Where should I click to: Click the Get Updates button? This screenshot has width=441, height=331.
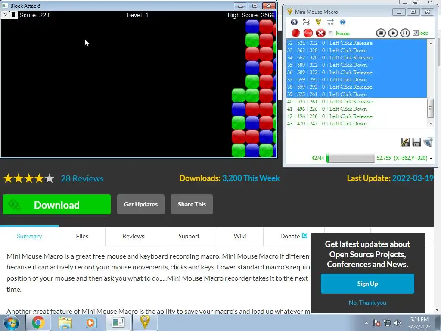click(x=141, y=204)
